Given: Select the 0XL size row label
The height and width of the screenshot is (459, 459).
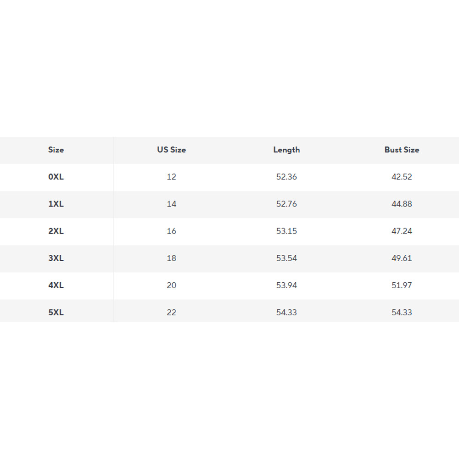Looking at the screenshot, I should [x=56, y=177].
